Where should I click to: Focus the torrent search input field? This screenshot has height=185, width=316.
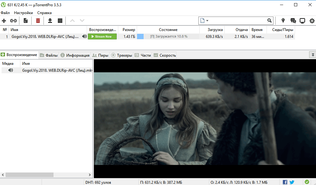pos(238,21)
